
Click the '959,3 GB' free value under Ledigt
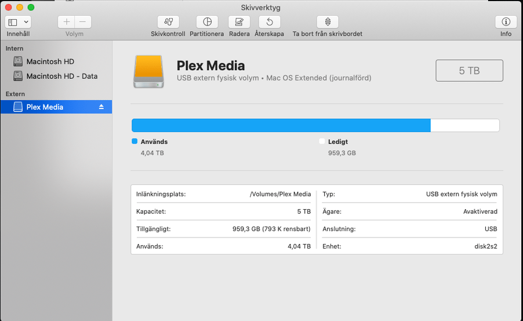pyautogui.click(x=342, y=153)
